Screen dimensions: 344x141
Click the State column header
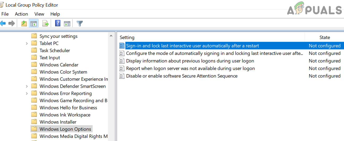pyautogui.click(x=325, y=38)
